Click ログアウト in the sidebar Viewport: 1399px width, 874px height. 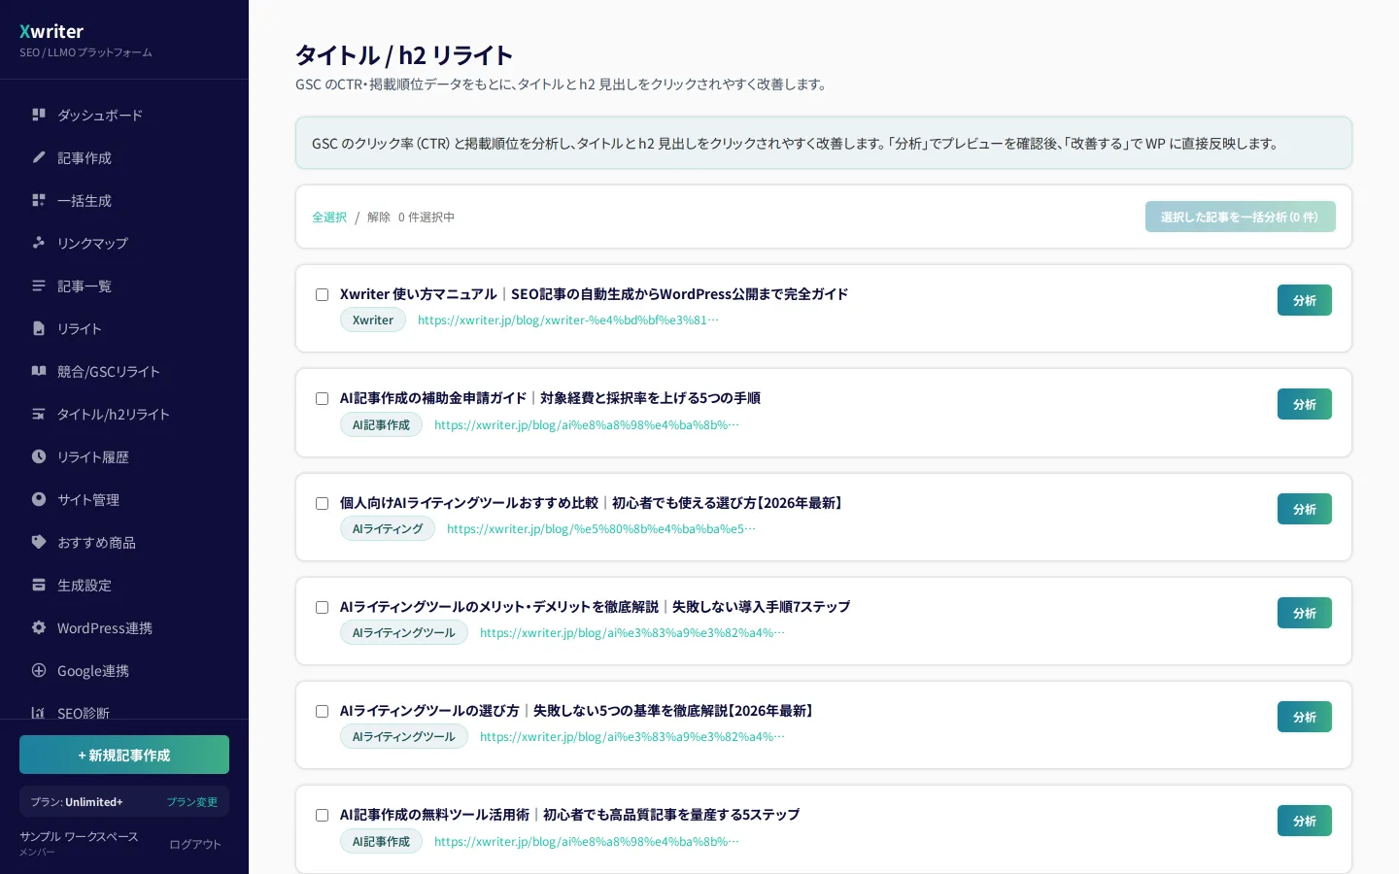click(195, 844)
